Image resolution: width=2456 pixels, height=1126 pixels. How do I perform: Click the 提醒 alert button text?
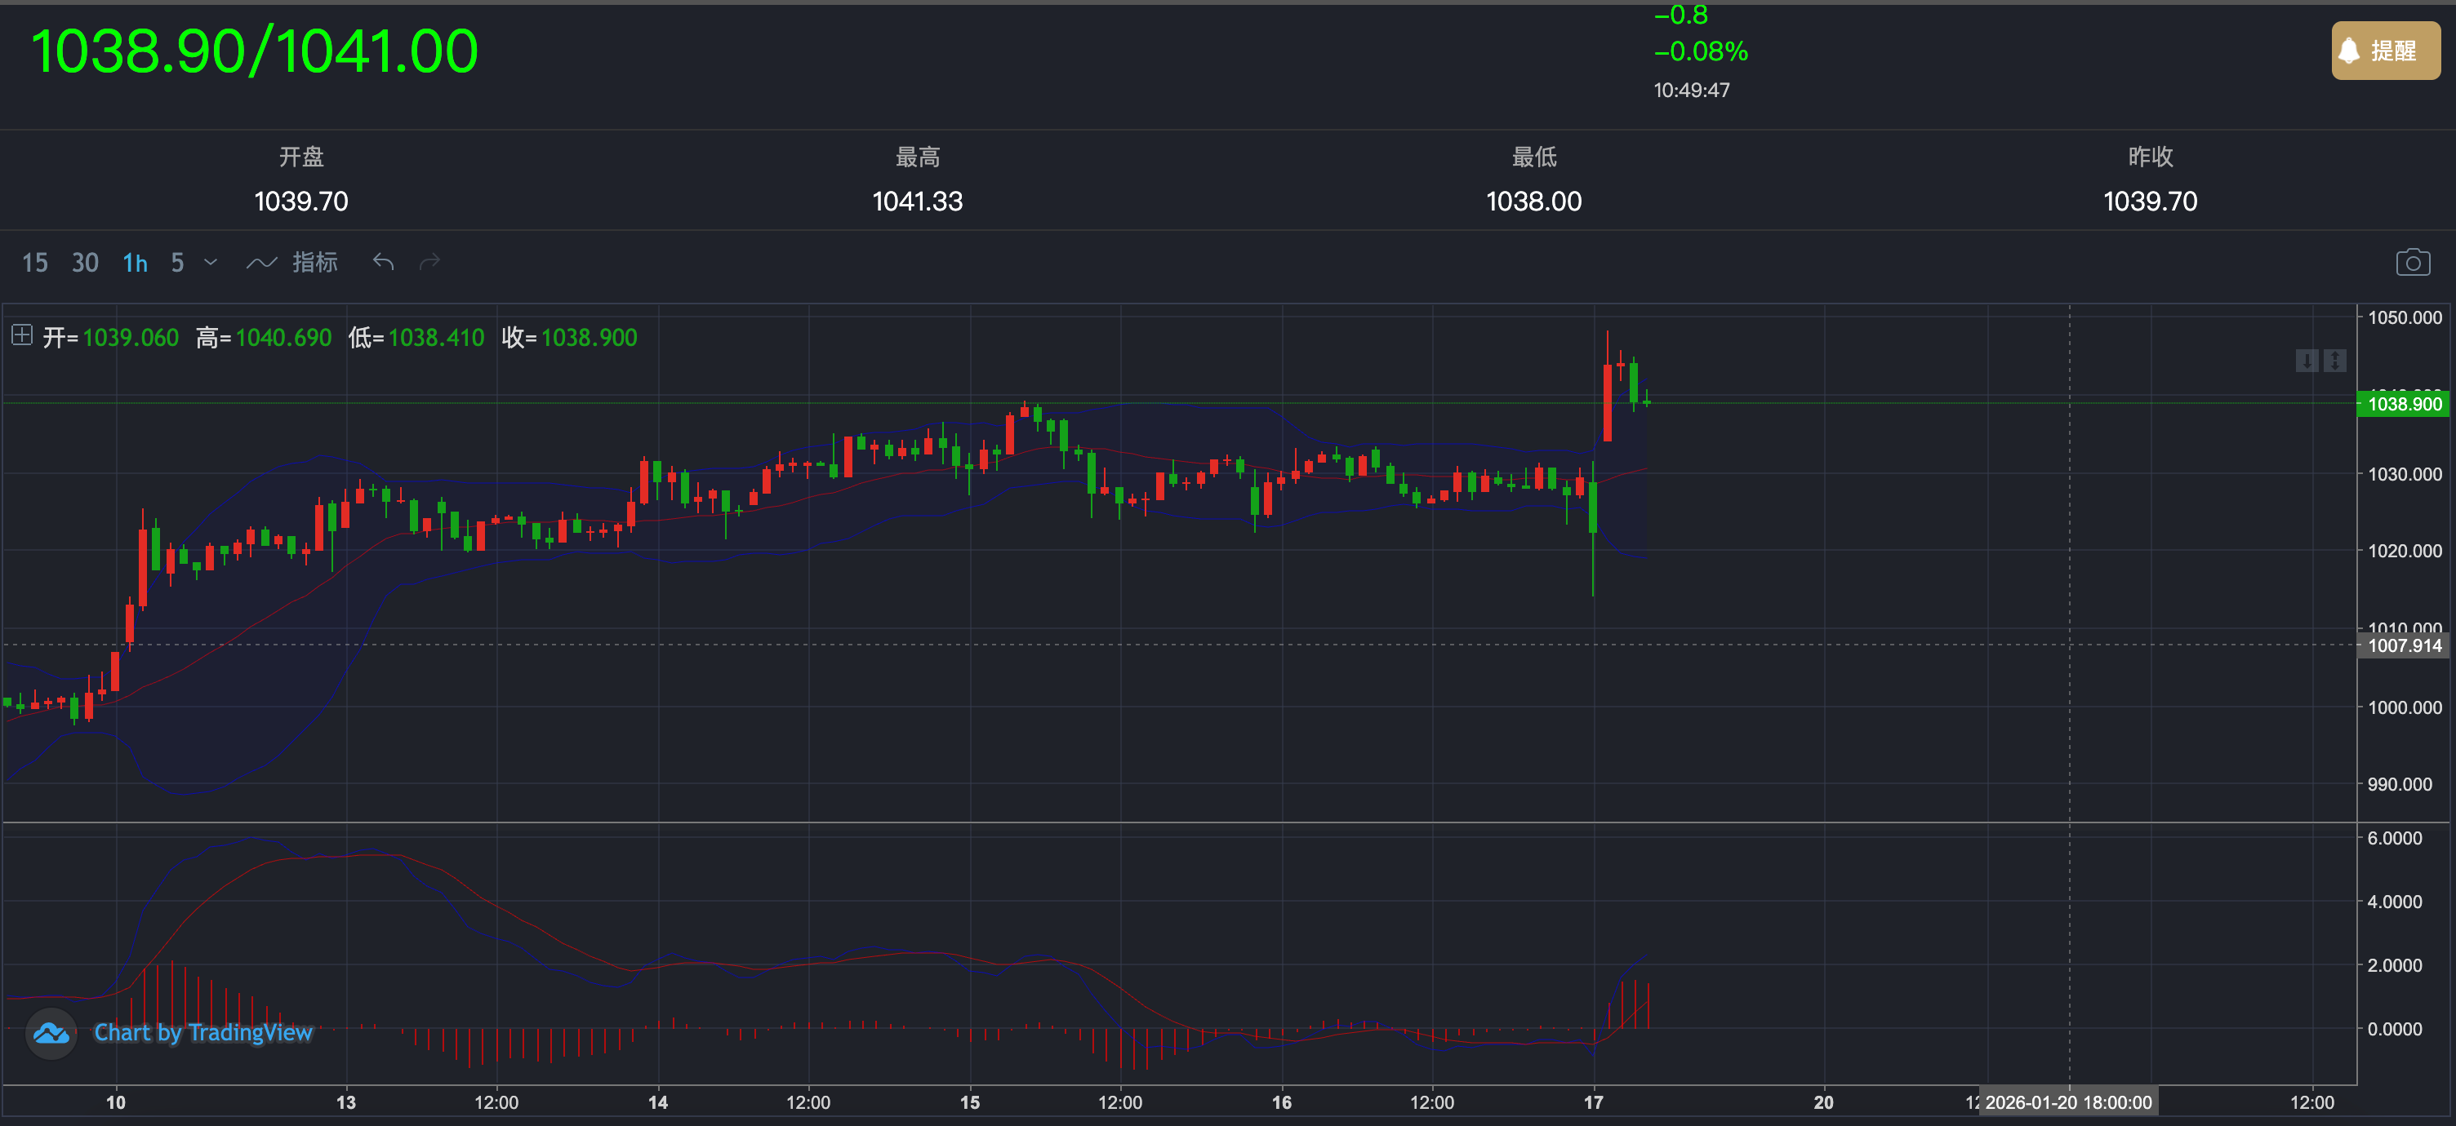2393,51
